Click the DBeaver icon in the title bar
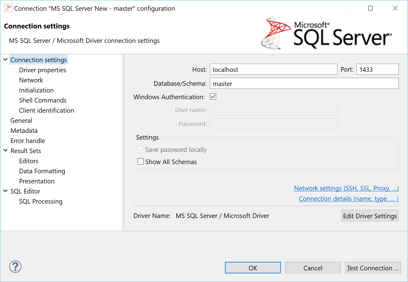Image resolution: width=408 pixels, height=282 pixels. tap(8, 8)
